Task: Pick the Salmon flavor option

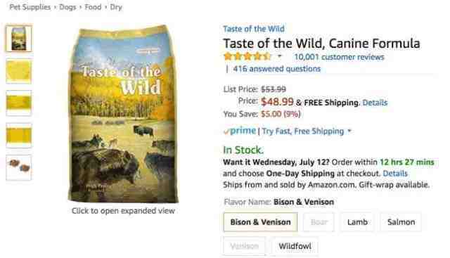Action: coord(401,222)
